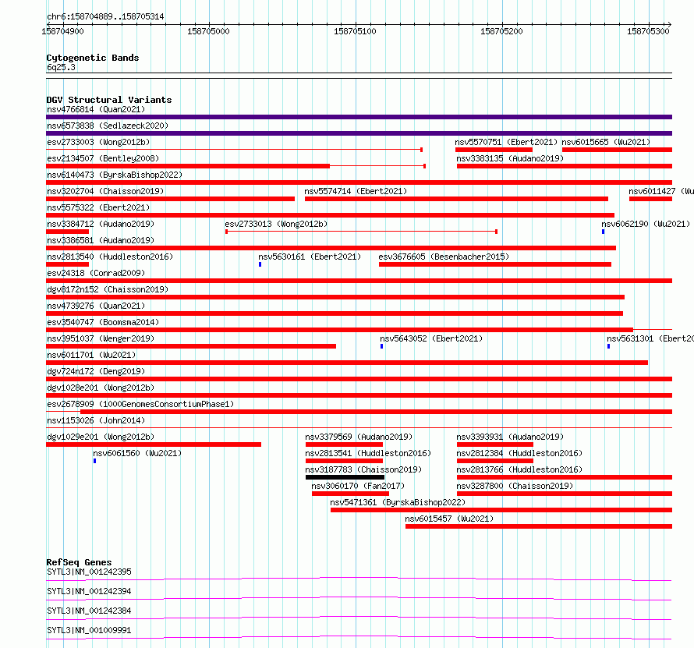Click nsv2813540 (Huddleston2016) label
Viewport: 694px width, 648px height.
(x=110, y=257)
